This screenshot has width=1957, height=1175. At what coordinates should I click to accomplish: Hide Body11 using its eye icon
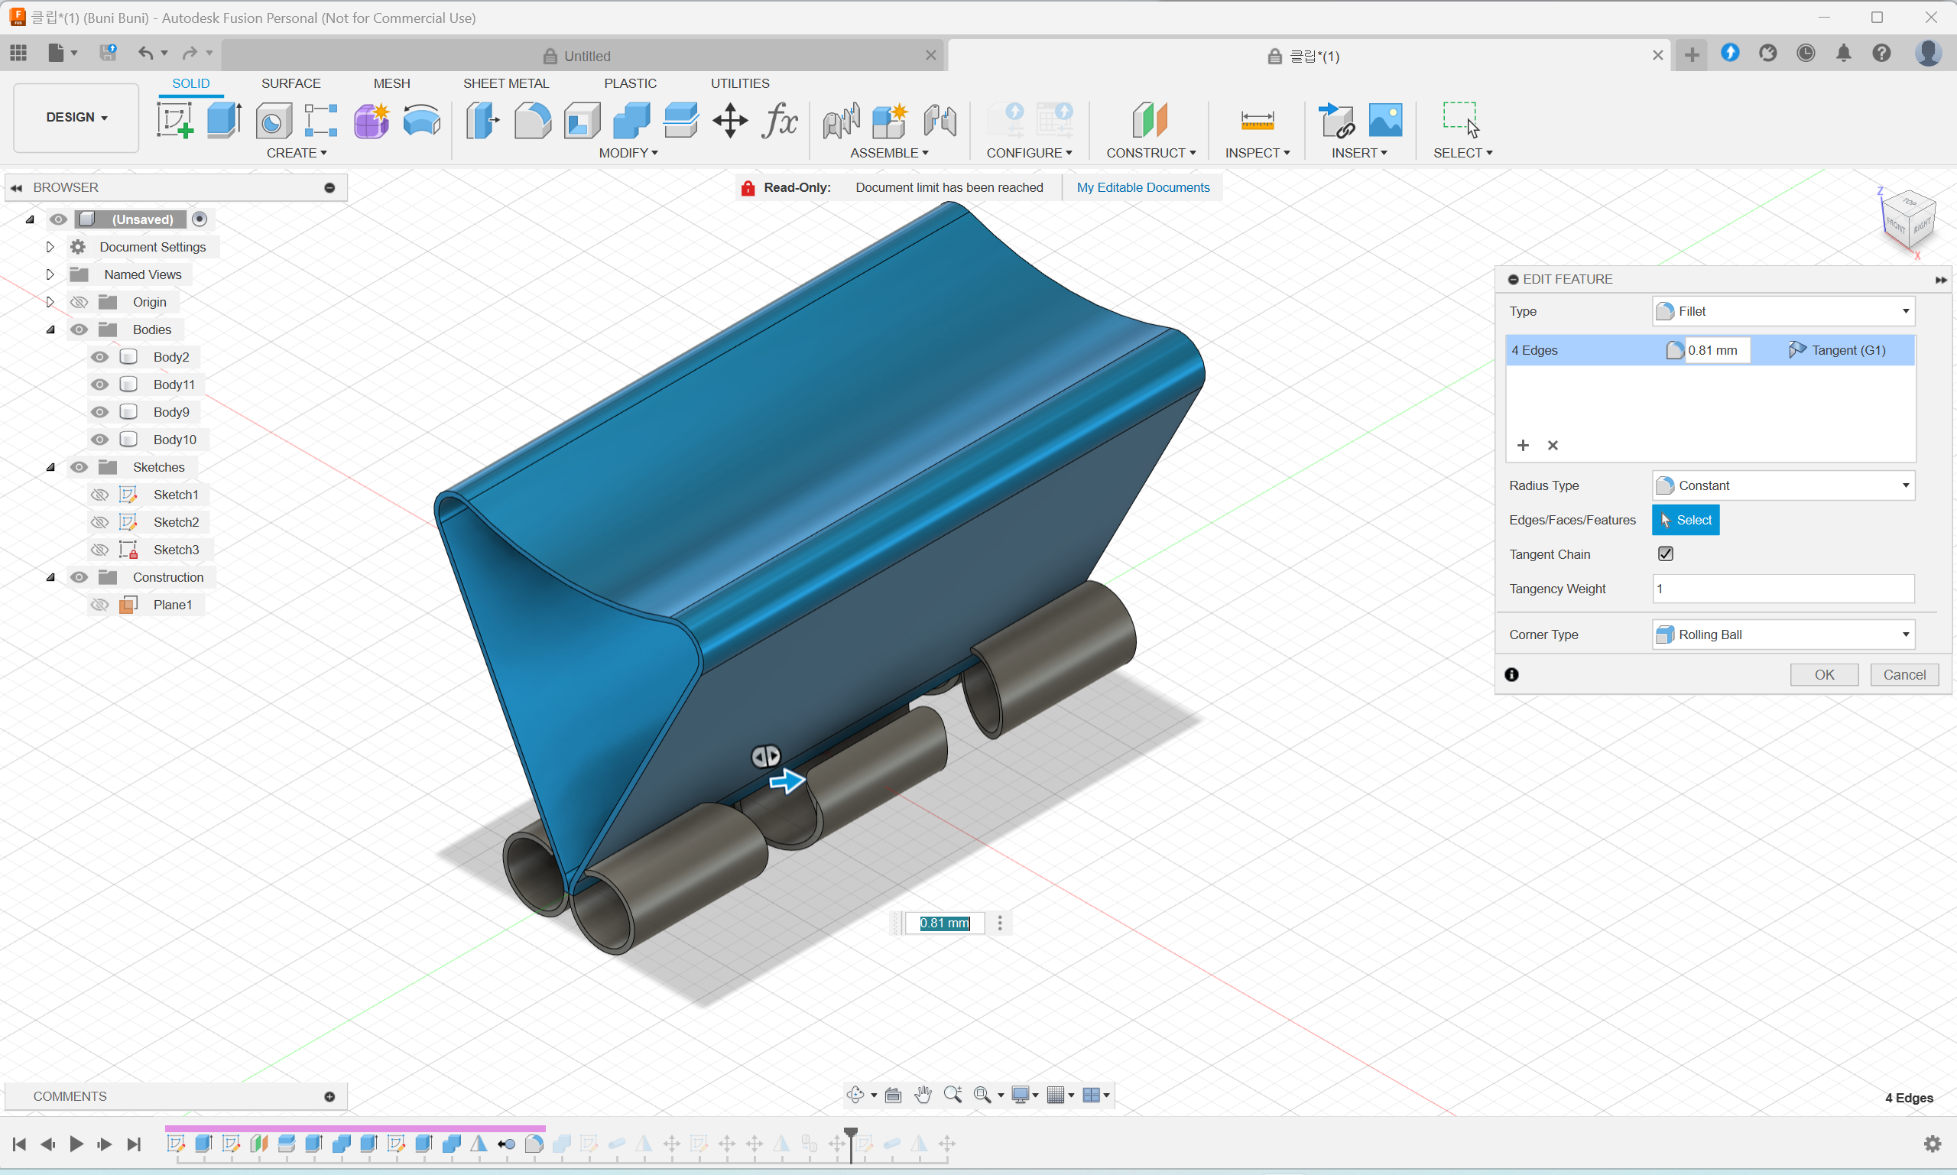tap(99, 385)
